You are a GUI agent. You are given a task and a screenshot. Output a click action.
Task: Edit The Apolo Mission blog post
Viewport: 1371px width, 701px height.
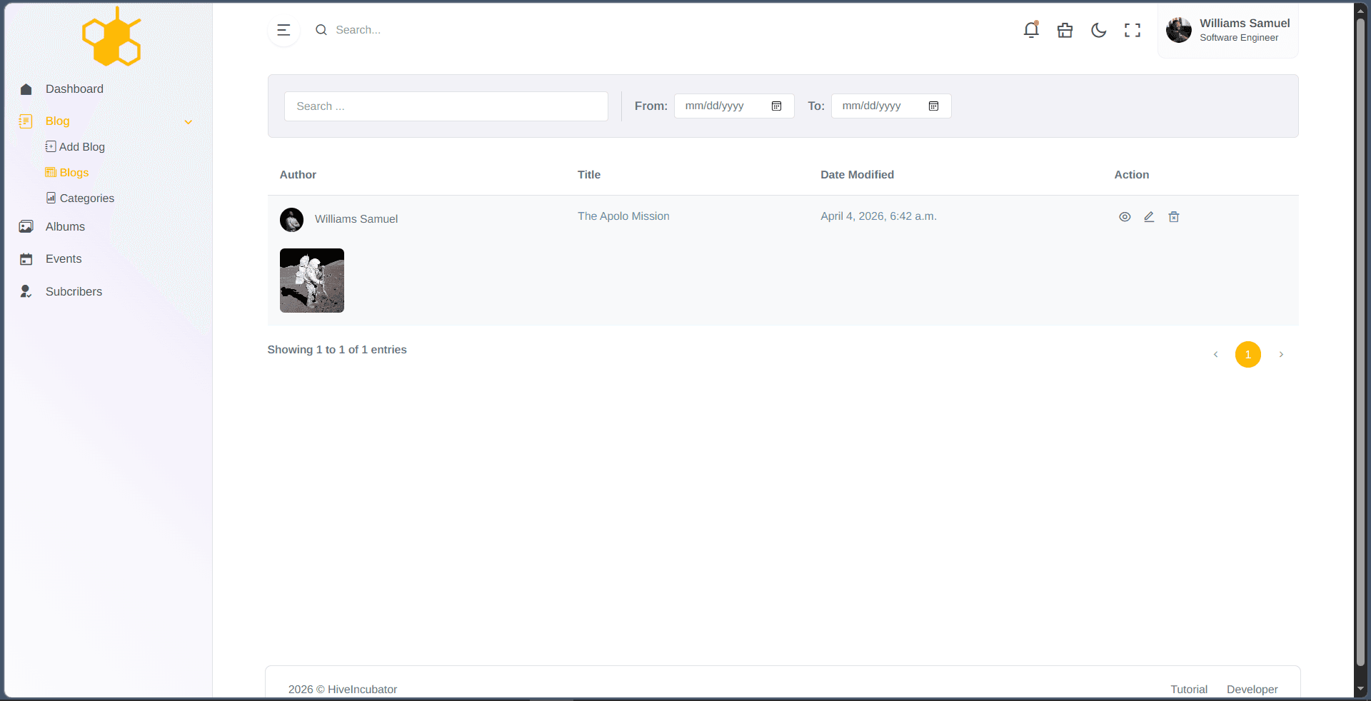(x=1149, y=217)
